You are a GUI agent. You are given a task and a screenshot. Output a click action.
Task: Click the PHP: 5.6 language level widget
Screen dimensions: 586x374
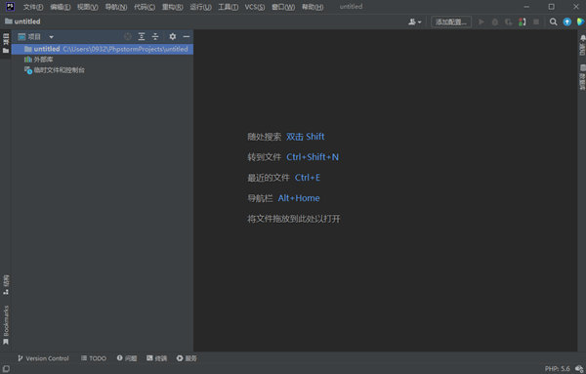pyautogui.click(x=558, y=369)
